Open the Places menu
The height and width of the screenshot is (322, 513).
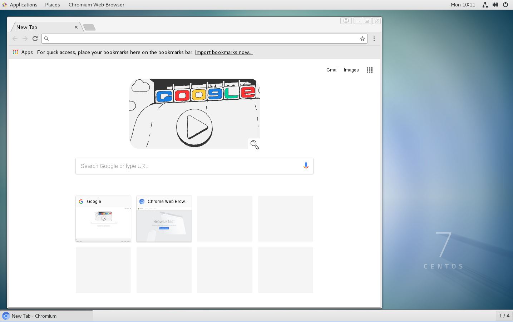coord(53,5)
